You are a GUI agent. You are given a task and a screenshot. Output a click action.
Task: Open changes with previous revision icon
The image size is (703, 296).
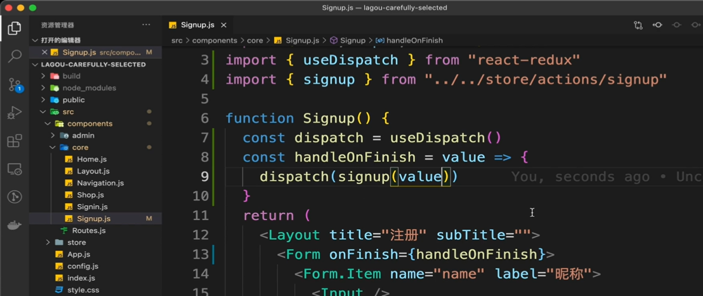[x=657, y=25]
